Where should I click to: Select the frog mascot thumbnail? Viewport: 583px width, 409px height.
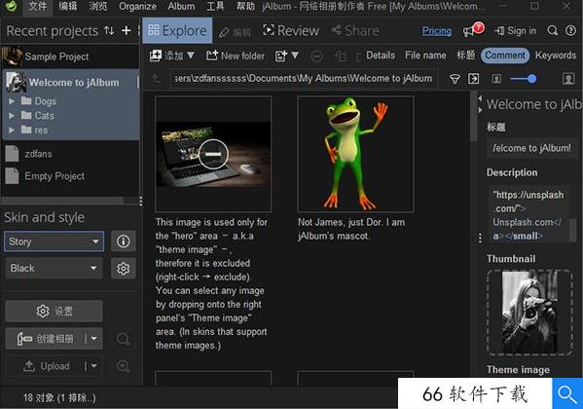tap(355, 154)
